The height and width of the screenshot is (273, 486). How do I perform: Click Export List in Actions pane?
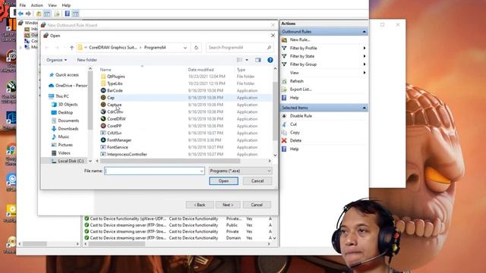tap(301, 89)
